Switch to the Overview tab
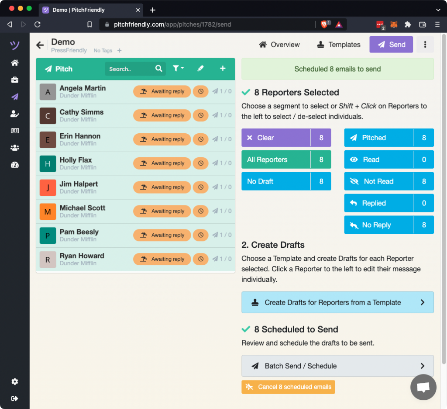 tap(279, 45)
